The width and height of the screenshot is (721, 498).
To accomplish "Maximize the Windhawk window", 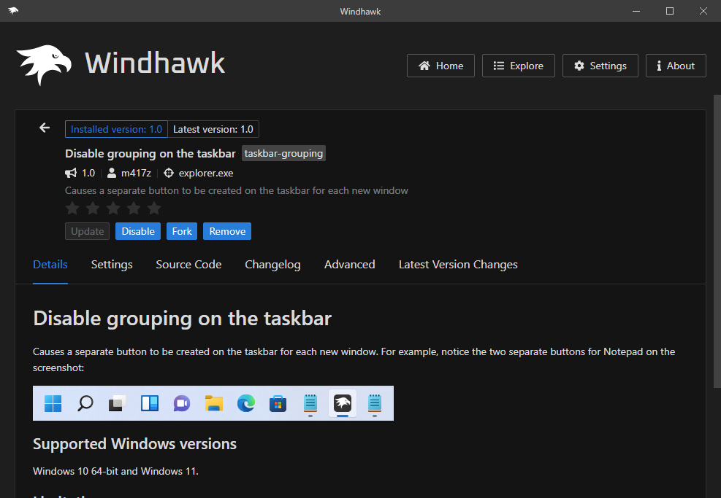I will (670, 11).
